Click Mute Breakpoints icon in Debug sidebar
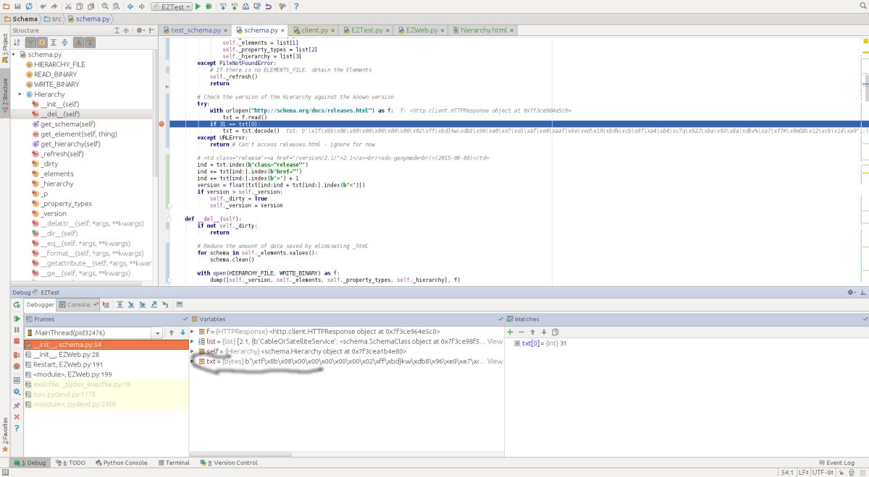The image size is (869, 477). tap(17, 366)
